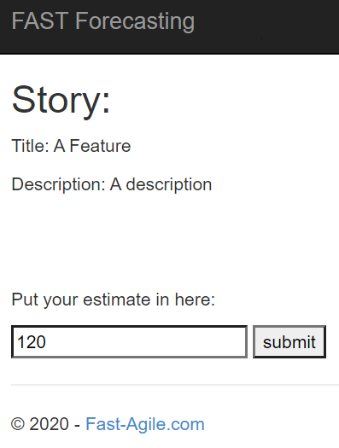Click the 120 value inside the estimate box
Screen dimensions: 339x448
point(32,342)
